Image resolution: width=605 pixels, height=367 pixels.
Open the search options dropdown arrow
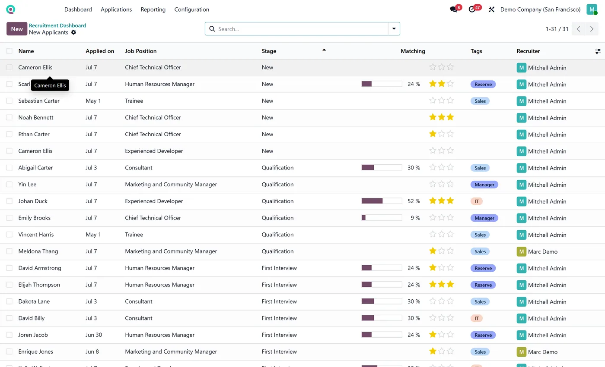(x=394, y=29)
